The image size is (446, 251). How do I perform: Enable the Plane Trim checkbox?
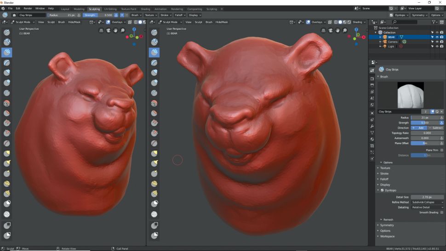point(442,150)
